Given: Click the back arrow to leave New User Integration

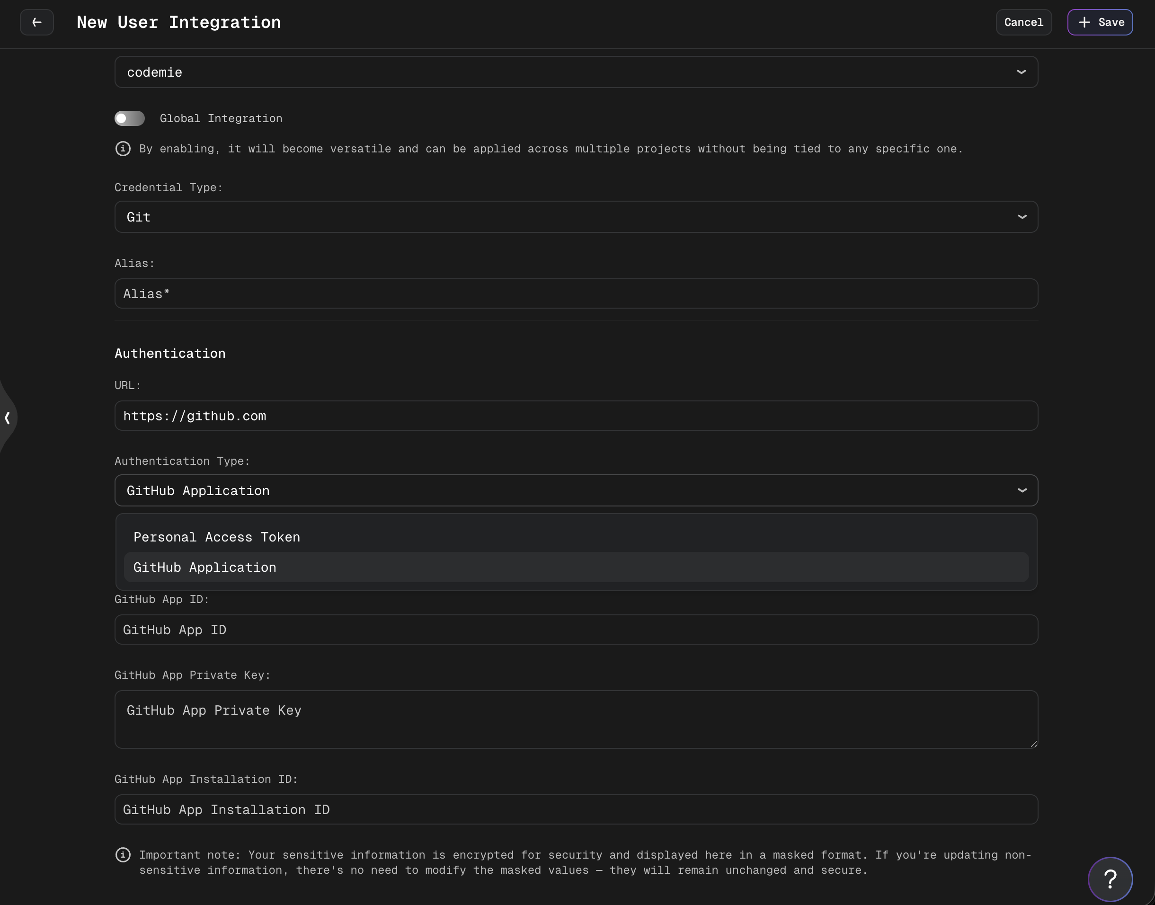Looking at the screenshot, I should [x=36, y=22].
